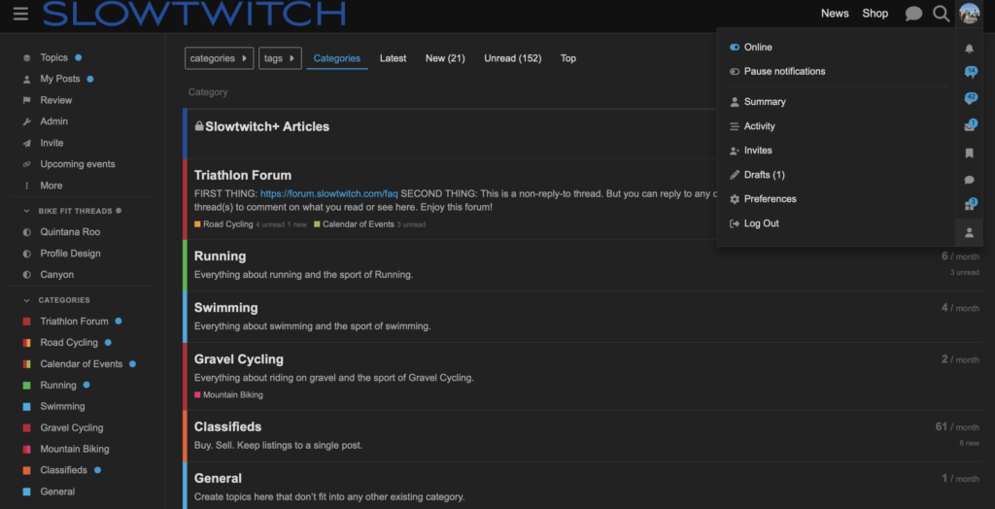Viewport: 995px width, 509px height.
Task: Open the notifications bell tab
Action: click(x=969, y=49)
